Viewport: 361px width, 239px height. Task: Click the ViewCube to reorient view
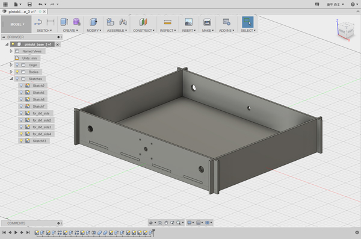pyautogui.click(x=345, y=31)
